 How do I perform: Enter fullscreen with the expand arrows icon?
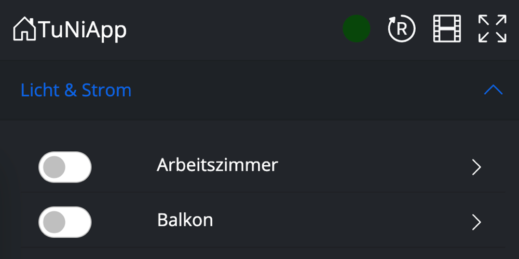tap(492, 28)
